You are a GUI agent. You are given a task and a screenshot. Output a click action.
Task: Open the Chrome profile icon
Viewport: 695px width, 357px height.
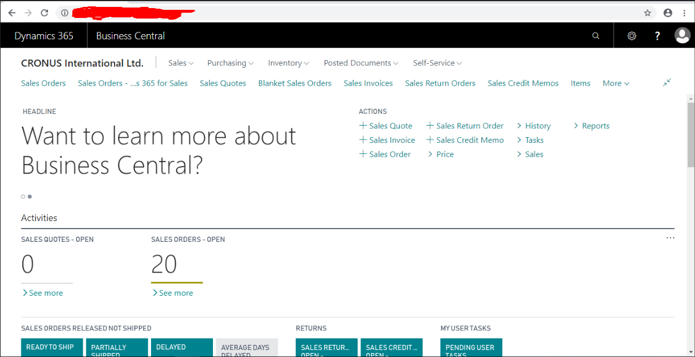point(668,13)
